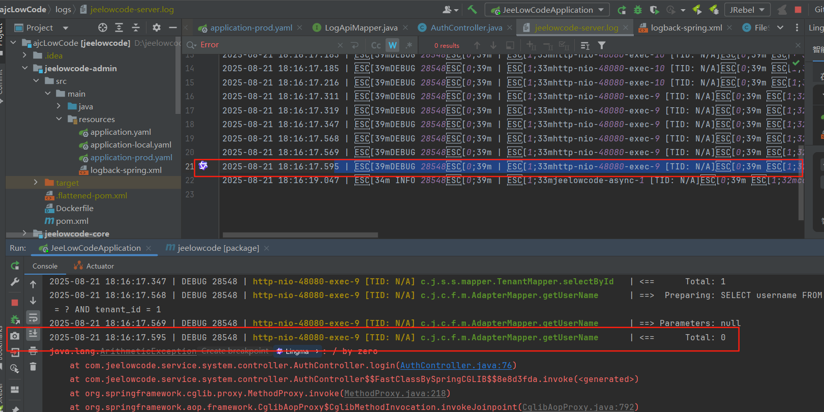The height and width of the screenshot is (412, 824).
Task: Expand the .idea folder
Action: point(25,55)
